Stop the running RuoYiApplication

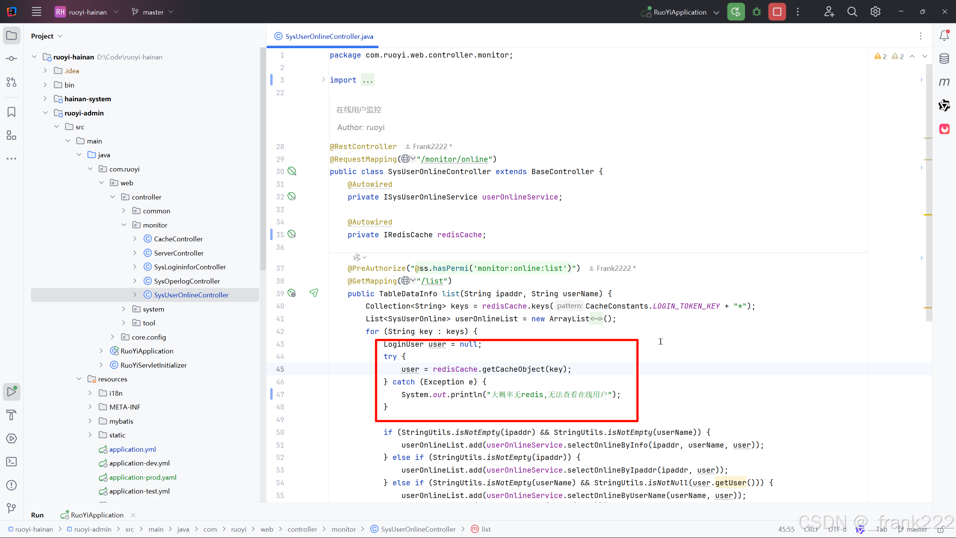tap(777, 12)
